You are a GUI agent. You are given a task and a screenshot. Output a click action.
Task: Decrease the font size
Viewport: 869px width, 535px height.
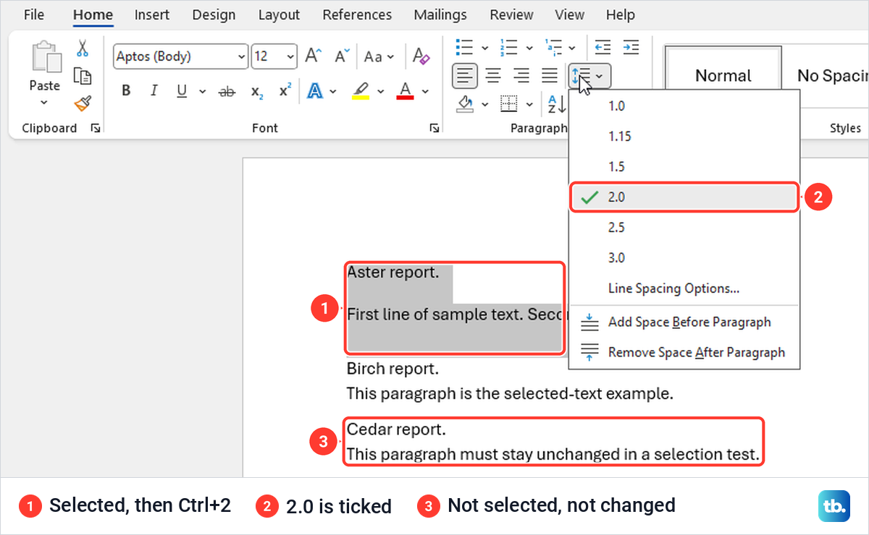(340, 56)
